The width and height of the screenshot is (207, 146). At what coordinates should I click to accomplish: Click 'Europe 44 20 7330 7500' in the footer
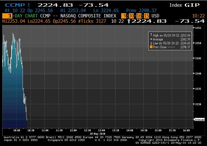pyautogui.click(x=102, y=137)
